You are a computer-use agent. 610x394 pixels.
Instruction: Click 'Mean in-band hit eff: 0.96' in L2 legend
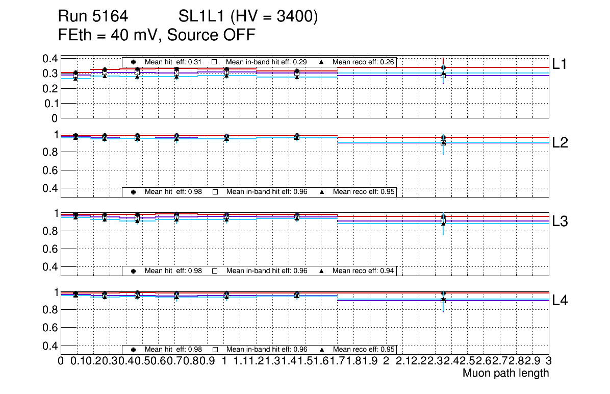[267, 192]
